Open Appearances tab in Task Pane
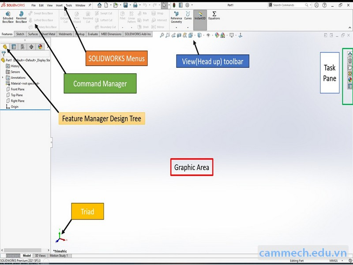Image resolution: width=353 pixels, height=265 pixels. [350, 80]
